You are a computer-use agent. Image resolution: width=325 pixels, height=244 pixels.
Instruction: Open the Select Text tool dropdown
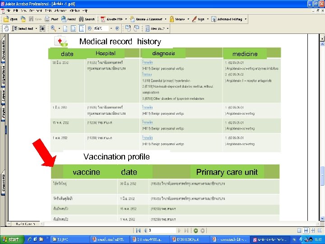click(36, 28)
